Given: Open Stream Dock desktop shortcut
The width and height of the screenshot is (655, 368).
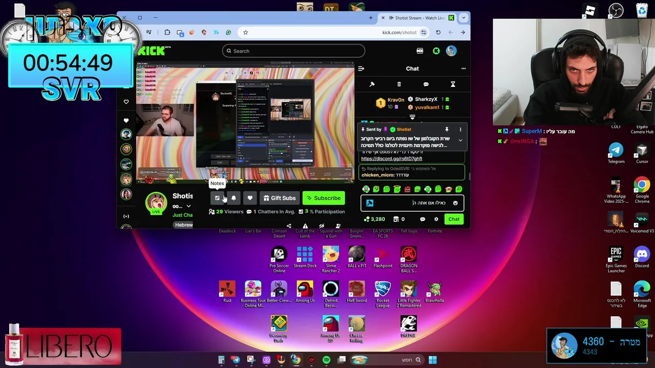Looking at the screenshot, I should (305, 257).
